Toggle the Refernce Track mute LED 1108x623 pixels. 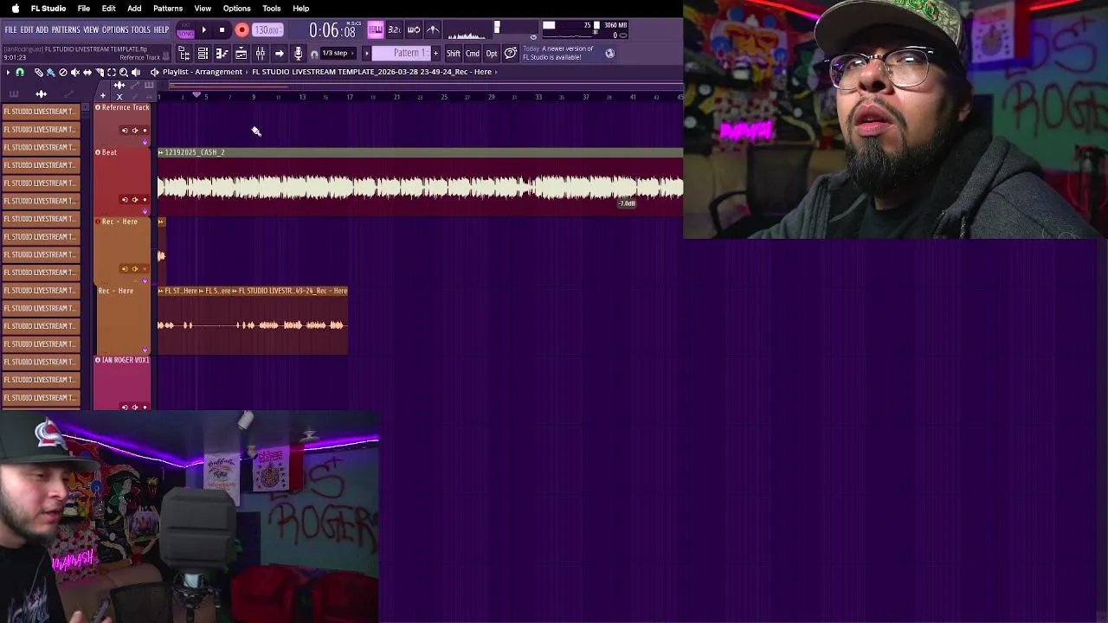[x=98, y=107]
